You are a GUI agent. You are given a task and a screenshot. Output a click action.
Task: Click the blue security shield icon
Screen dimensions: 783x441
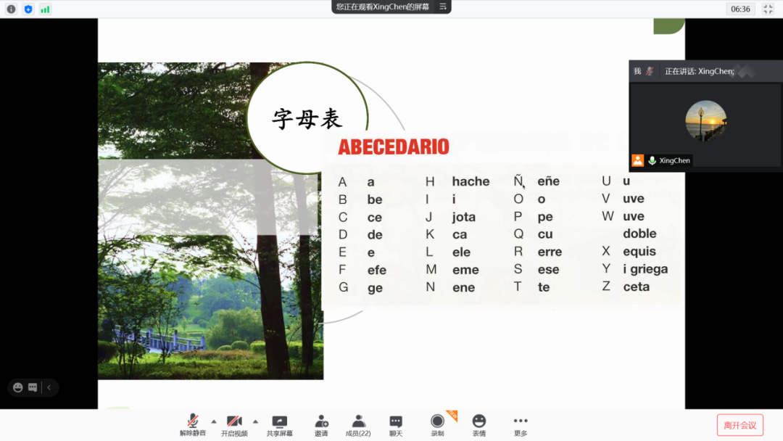28,9
